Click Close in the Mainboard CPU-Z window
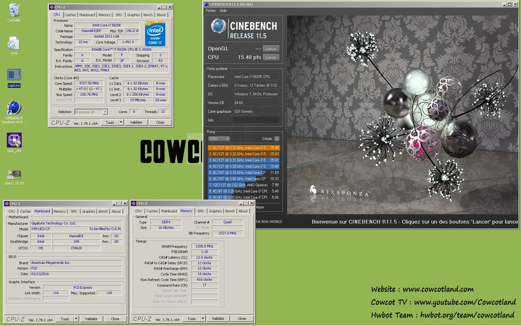Screen dimensions: 521x326 point(115,319)
